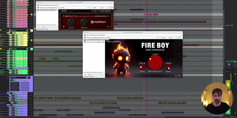Click the + preset button in DRM_LOOP window
This screenshot has width=237, height=118.
(91, 8)
